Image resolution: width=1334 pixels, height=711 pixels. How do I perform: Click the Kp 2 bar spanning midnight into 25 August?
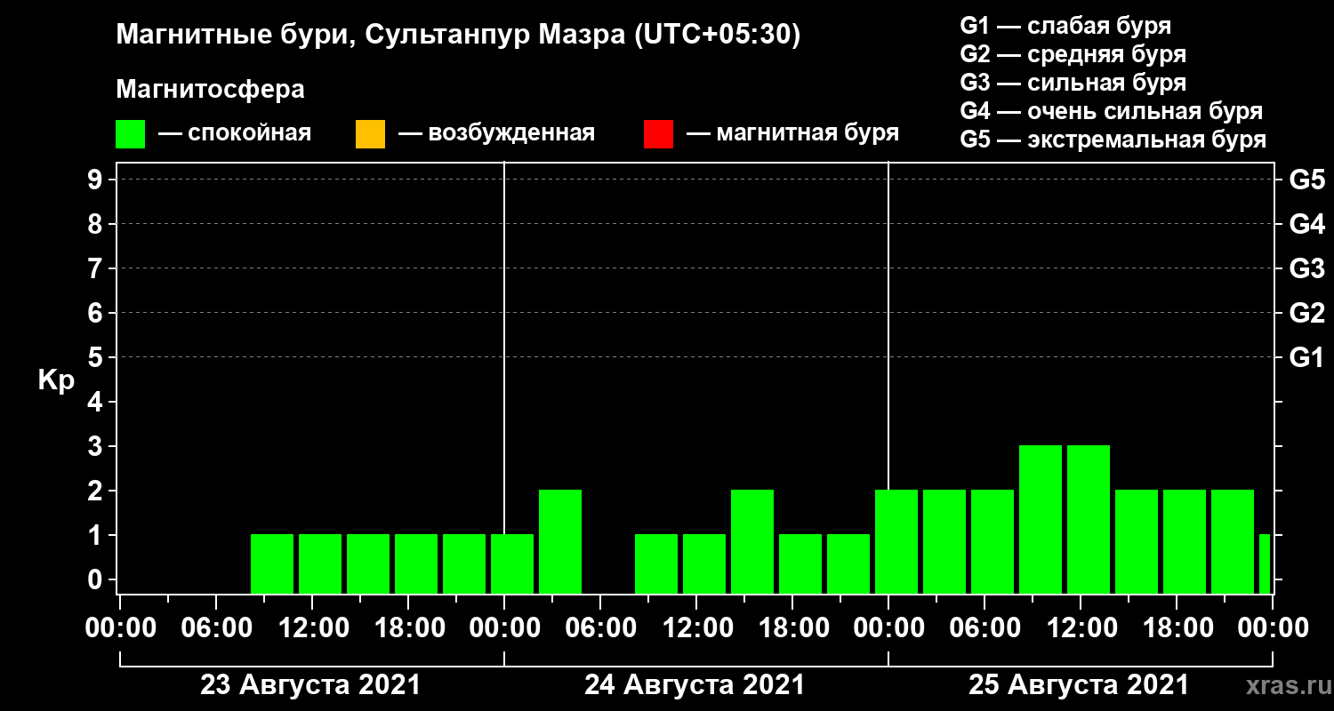click(896, 541)
